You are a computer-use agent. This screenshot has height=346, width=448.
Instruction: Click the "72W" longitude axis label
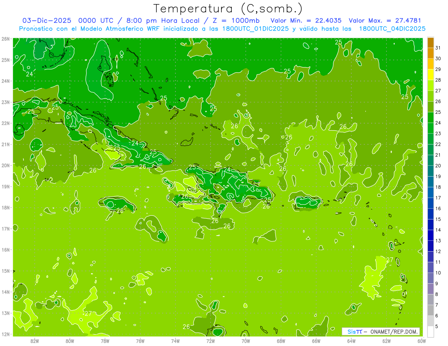coord(210,341)
